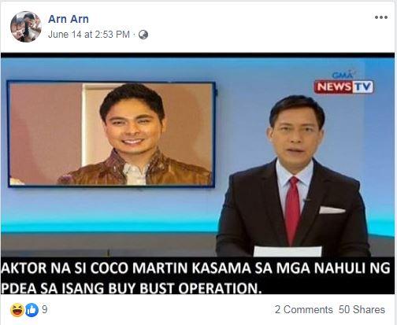Click the small GMA text above NEWS TV
Image resolution: width=397 pixels, height=325 pixels.
point(343,75)
